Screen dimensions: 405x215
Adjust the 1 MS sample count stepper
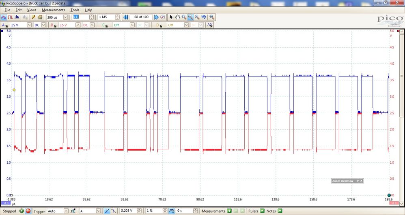(117, 17)
